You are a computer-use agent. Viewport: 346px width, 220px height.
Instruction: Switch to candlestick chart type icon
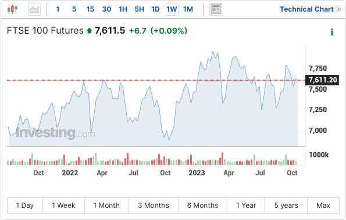[12, 9]
